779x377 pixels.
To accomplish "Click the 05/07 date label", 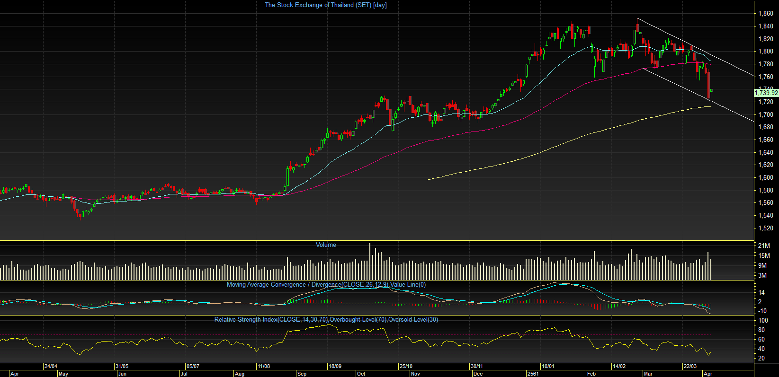I will [193, 367].
